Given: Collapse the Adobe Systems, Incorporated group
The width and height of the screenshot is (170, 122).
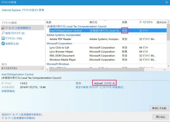Looking at the screenshot, I should point(63,35).
